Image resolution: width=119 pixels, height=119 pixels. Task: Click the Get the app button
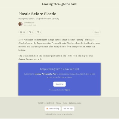pos(68,108)
